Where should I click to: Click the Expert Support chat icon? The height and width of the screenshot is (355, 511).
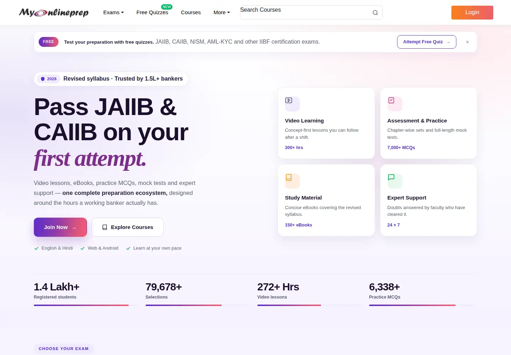tap(391, 177)
